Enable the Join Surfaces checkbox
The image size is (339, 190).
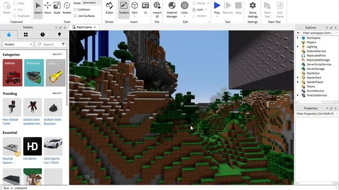click(x=75, y=16)
